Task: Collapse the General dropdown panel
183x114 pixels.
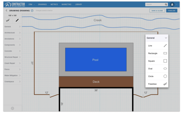Action: point(166,38)
